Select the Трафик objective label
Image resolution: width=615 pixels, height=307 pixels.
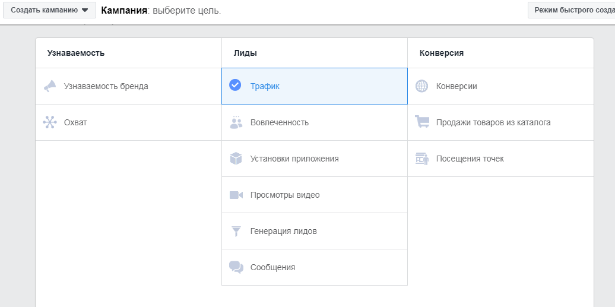[x=265, y=86]
